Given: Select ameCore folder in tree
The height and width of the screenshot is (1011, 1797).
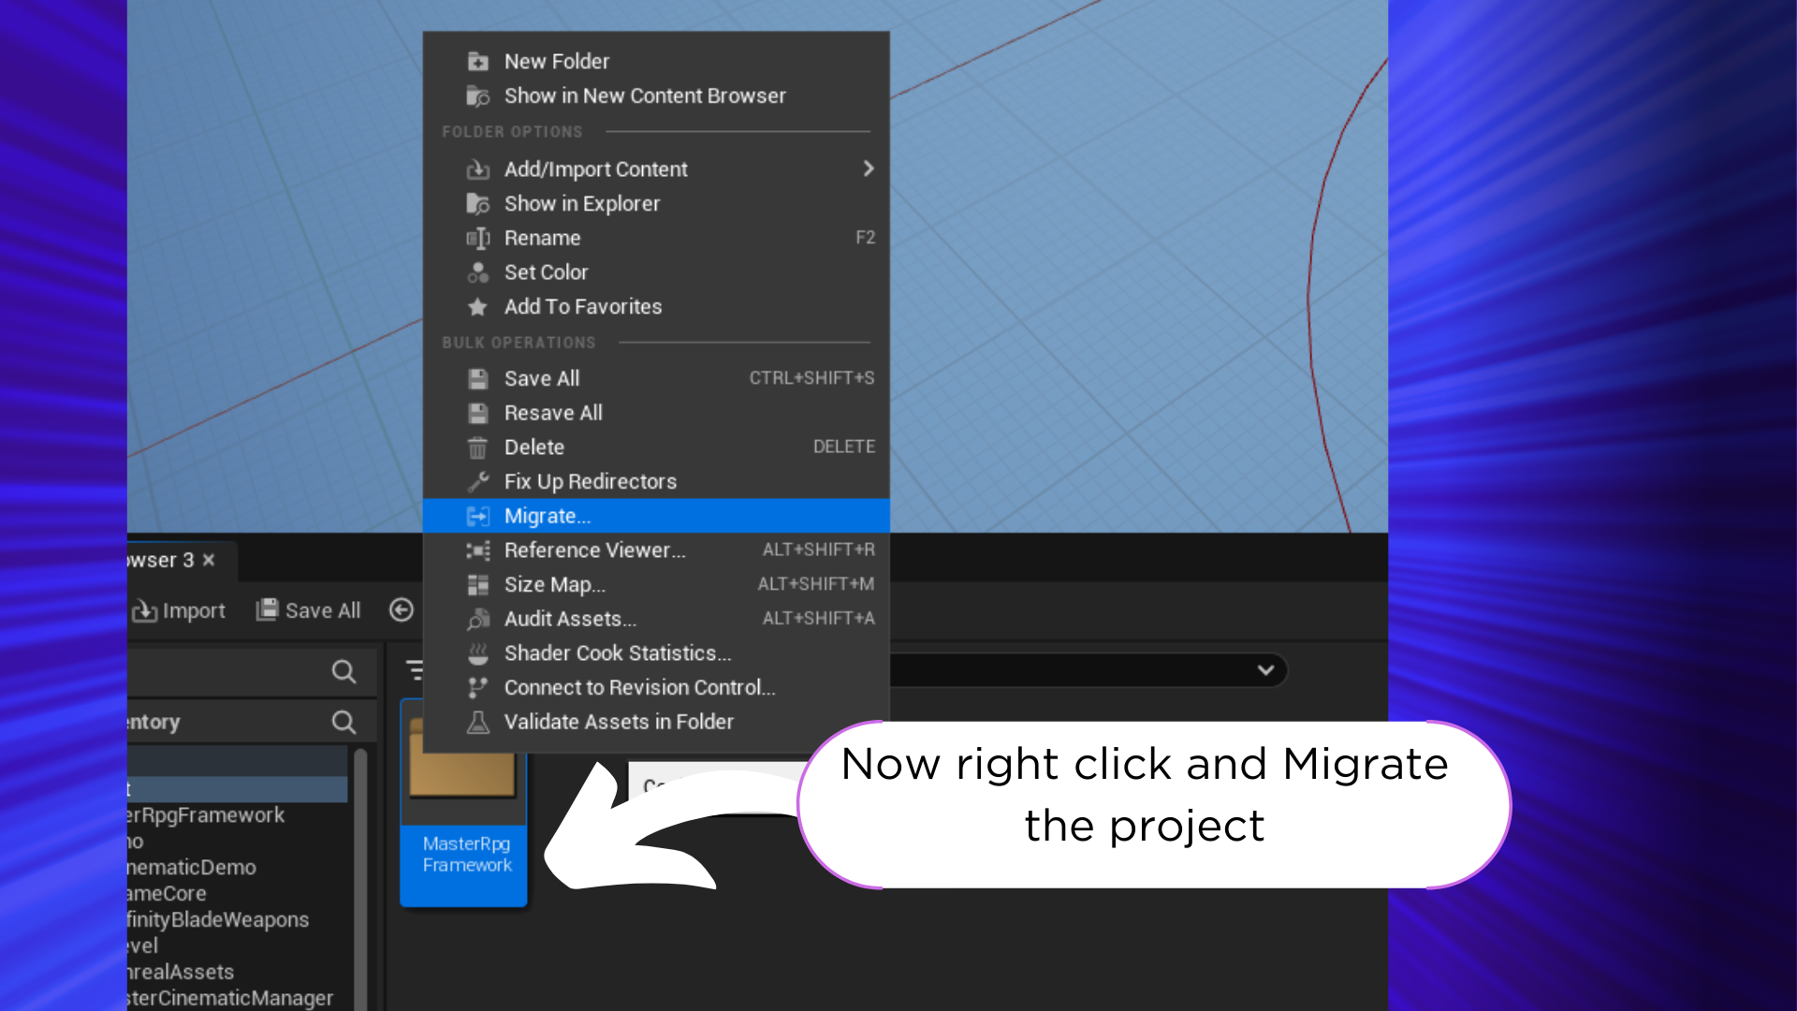Looking at the screenshot, I should coord(168,894).
